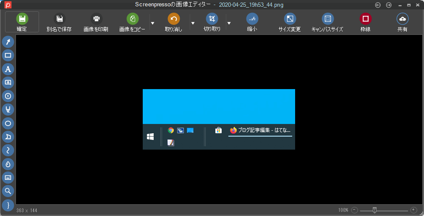Click the Firefox ブログ記事編集 taskbar entry

(260, 130)
